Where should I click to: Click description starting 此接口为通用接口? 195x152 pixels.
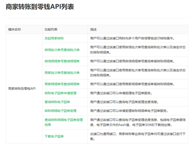tap(138, 136)
